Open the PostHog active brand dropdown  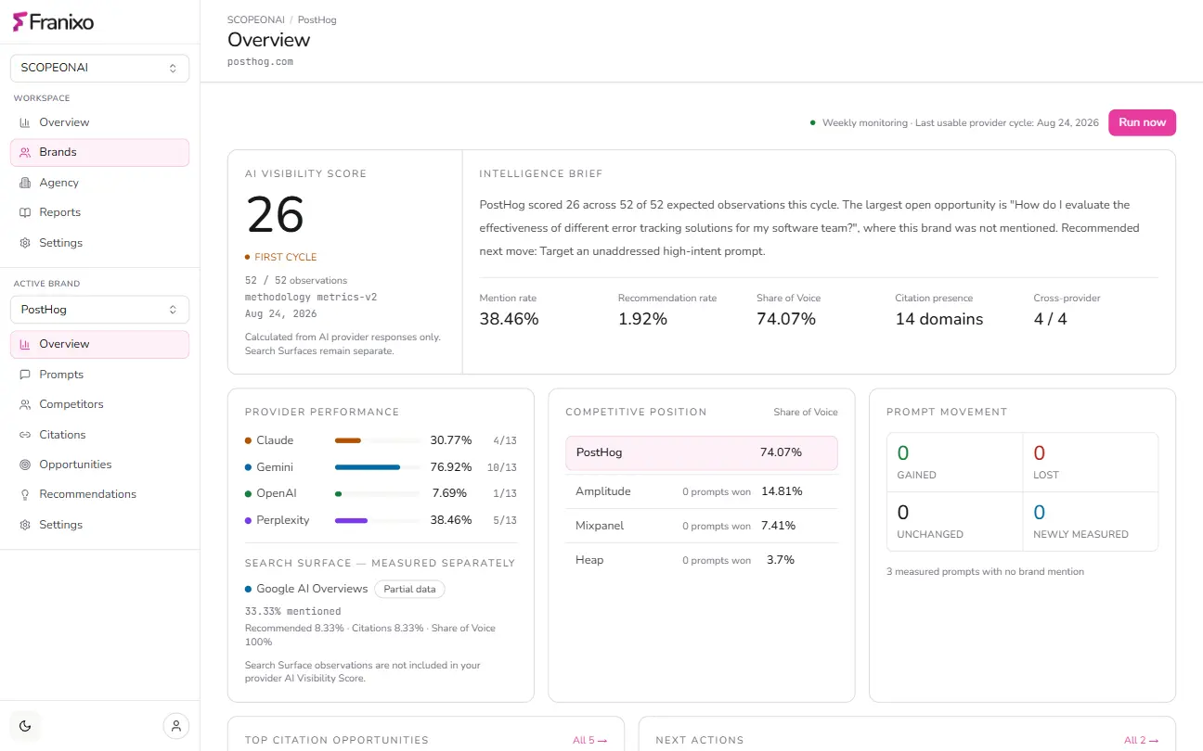pyautogui.click(x=99, y=310)
